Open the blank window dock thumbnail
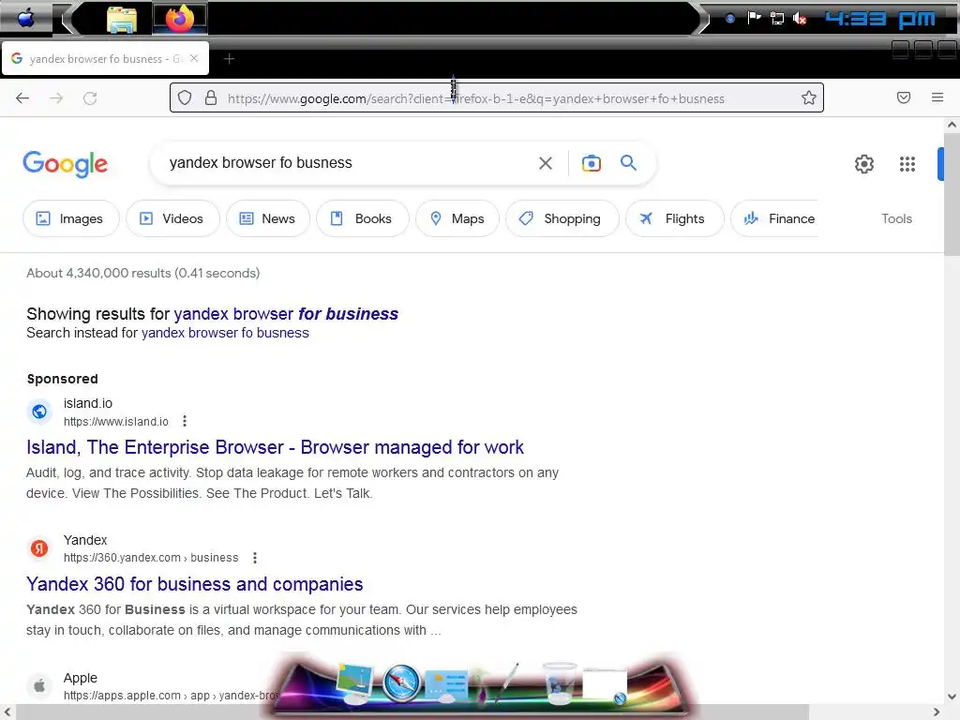960x720 pixels. coord(605,685)
